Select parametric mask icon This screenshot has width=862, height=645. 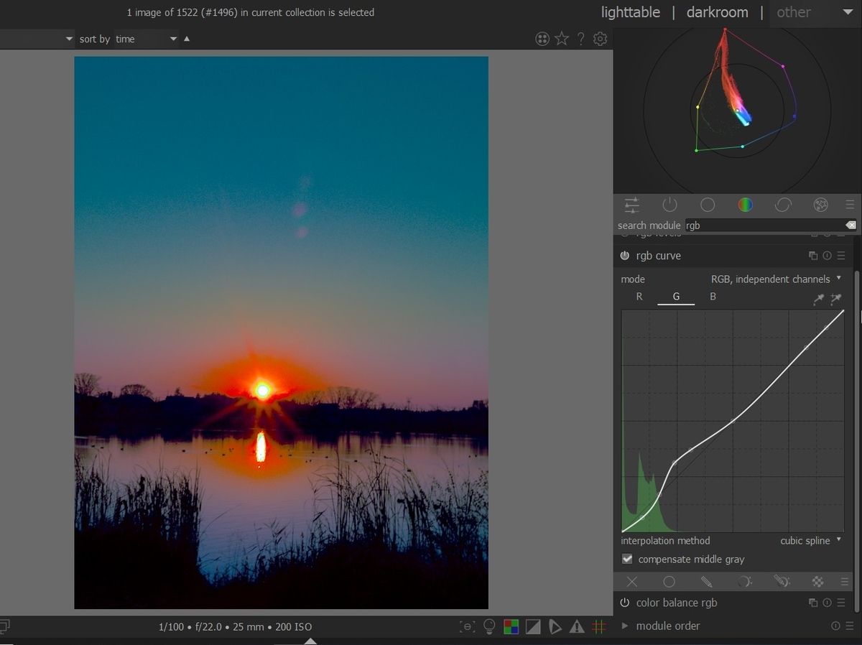click(x=744, y=582)
